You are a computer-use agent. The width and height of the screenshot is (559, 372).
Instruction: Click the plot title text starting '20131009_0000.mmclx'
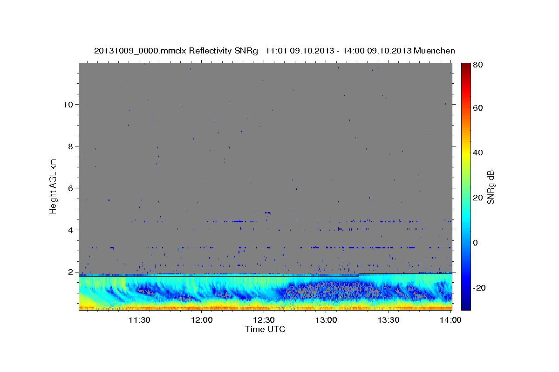tap(274, 51)
